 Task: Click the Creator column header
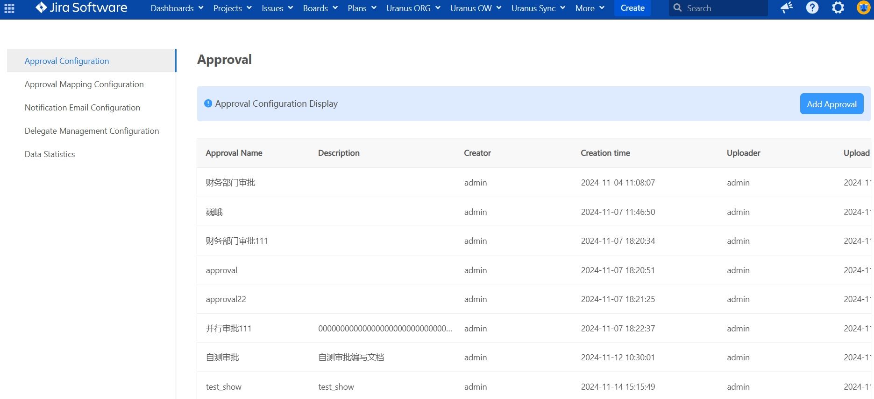click(477, 153)
